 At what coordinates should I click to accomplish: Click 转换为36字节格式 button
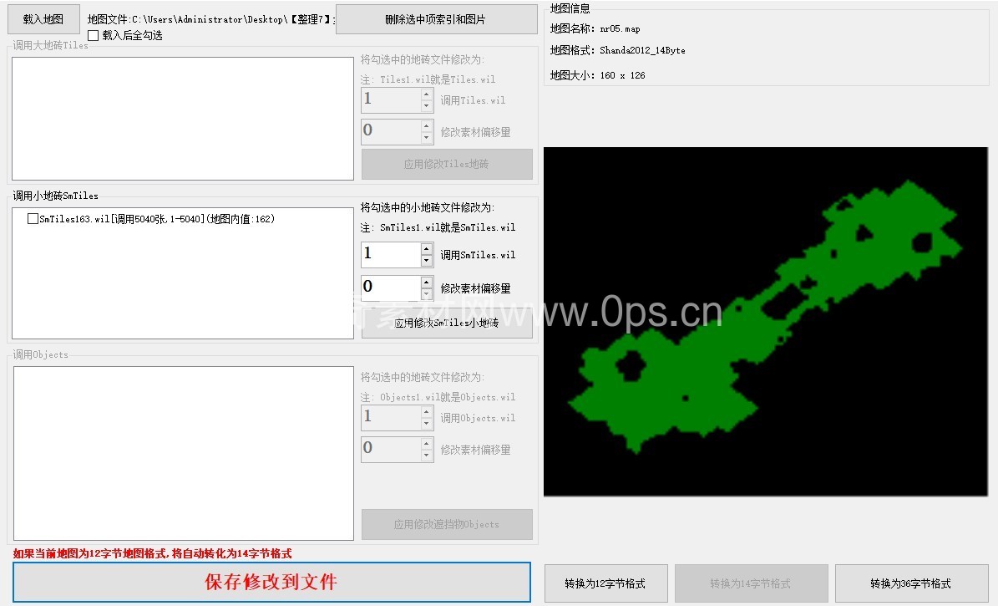coord(911,583)
